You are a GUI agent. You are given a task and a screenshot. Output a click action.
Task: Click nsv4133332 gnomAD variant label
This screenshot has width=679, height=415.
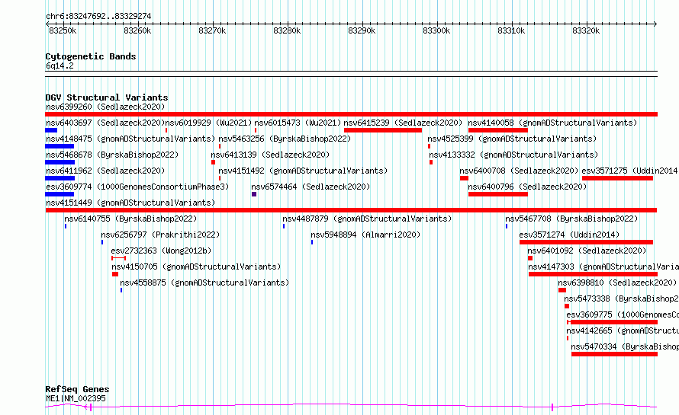coord(513,155)
